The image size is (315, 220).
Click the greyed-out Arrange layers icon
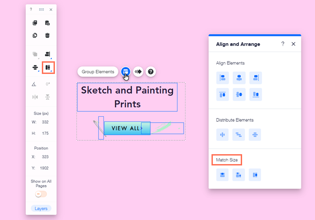pyautogui.click(x=35, y=54)
